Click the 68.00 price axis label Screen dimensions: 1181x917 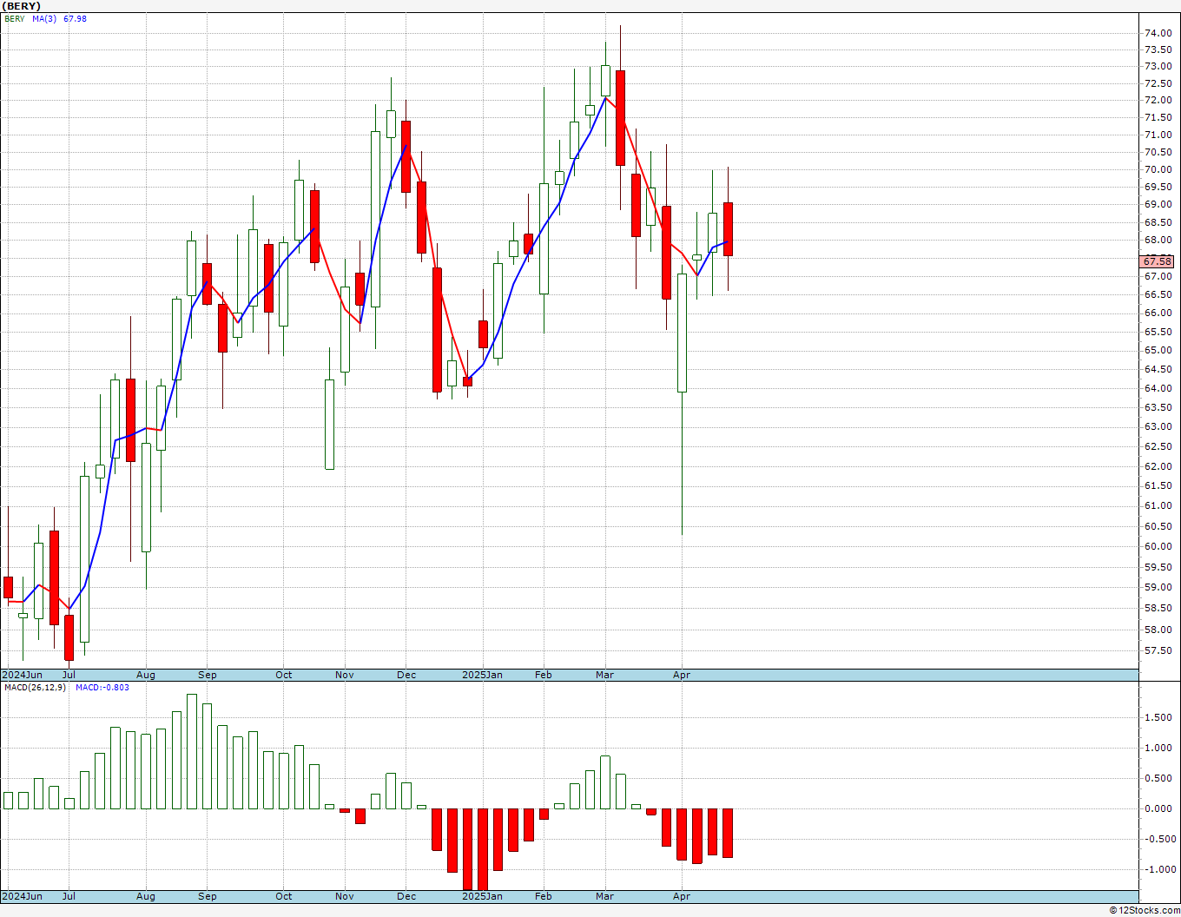click(1158, 241)
